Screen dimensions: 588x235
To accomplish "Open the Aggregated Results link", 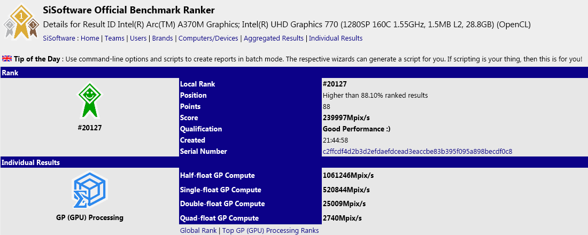I will point(274,38).
